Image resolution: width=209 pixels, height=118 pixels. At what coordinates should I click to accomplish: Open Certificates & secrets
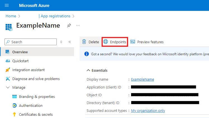[x=36, y=114]
